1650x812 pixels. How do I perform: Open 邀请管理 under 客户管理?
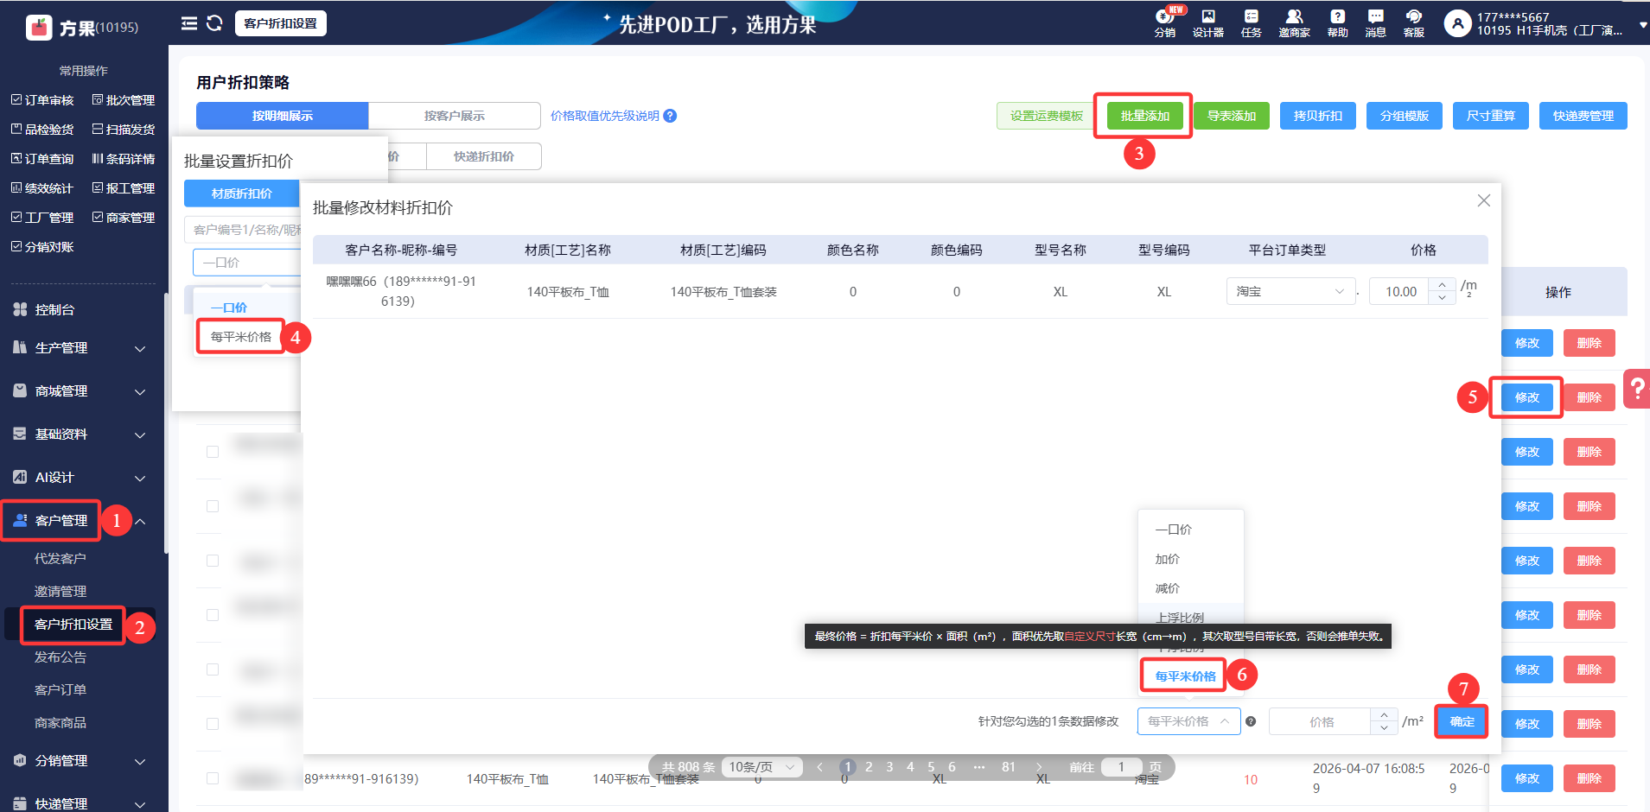(61, 592)
